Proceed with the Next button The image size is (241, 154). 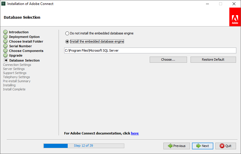pos(202,146)
